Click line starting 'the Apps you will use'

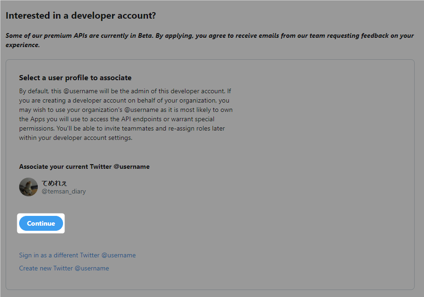[117, 119]
